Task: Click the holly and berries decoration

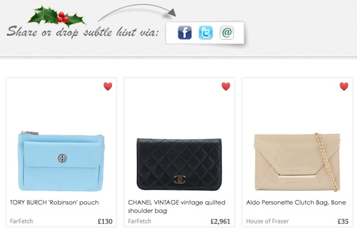Action: [x=56, y=16]
